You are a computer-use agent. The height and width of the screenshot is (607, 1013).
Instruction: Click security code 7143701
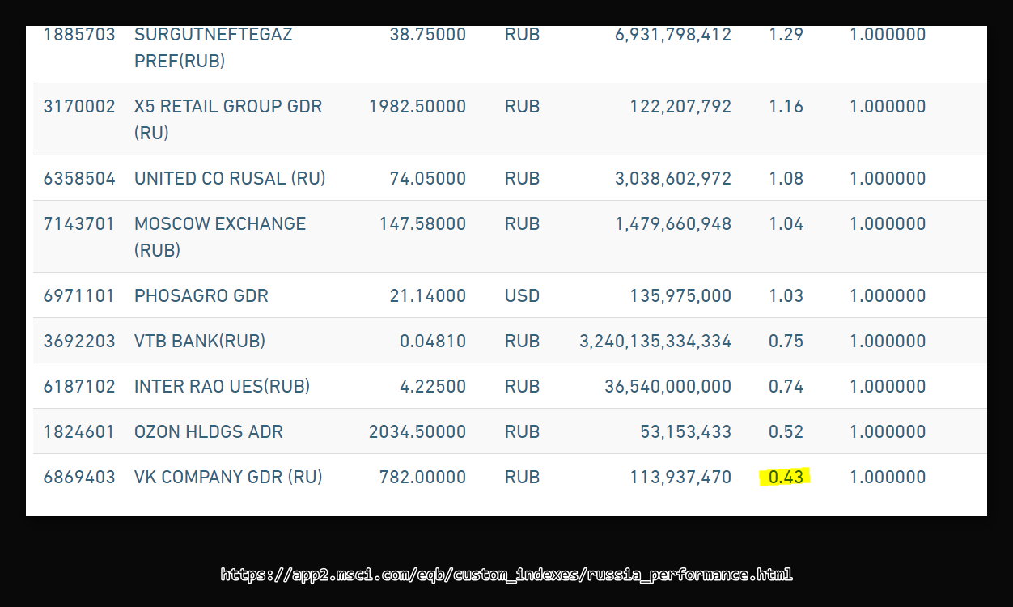tap(79, 224)
